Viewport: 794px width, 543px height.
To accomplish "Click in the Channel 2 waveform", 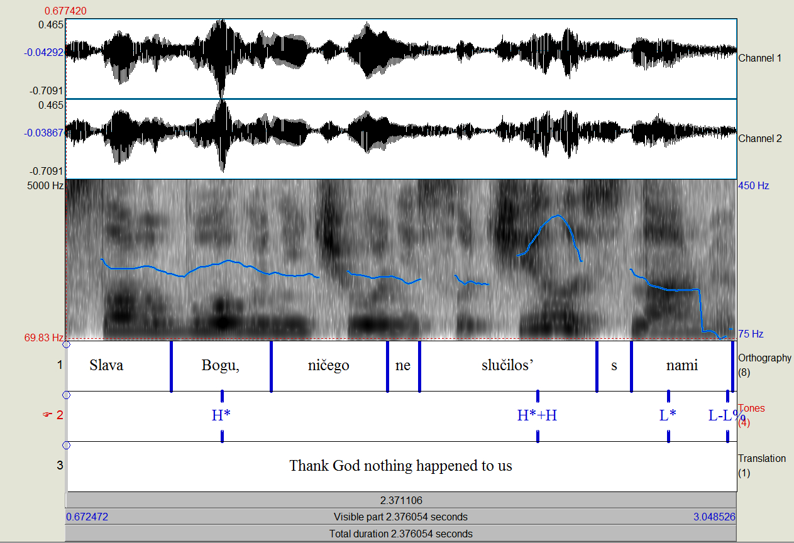I will (x=400, y=138).
